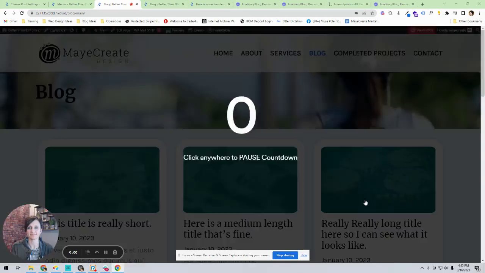The image size is (485, 273).
Task: Open the Blog Ideas bookmark folder
Action: coord(86,21)
